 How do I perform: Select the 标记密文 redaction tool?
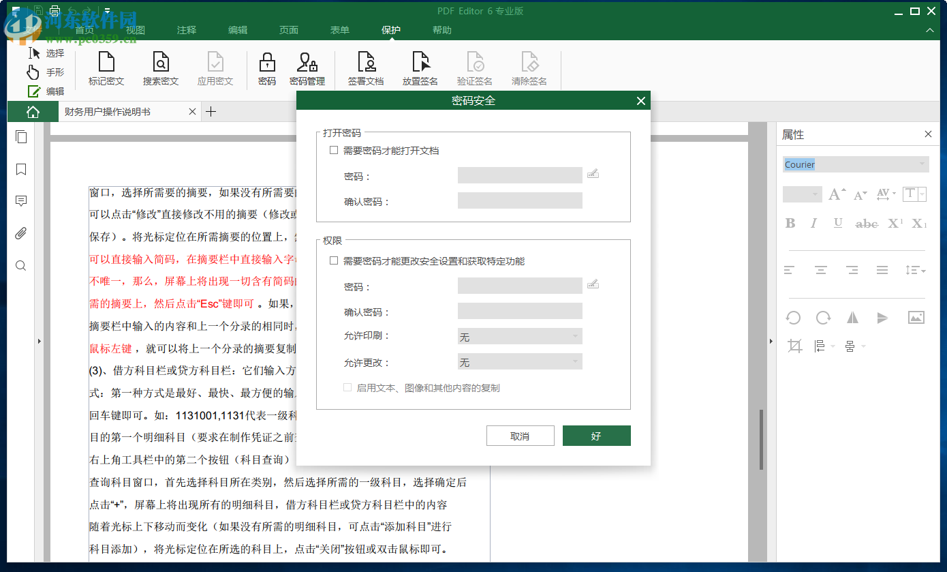click(106, 68)
